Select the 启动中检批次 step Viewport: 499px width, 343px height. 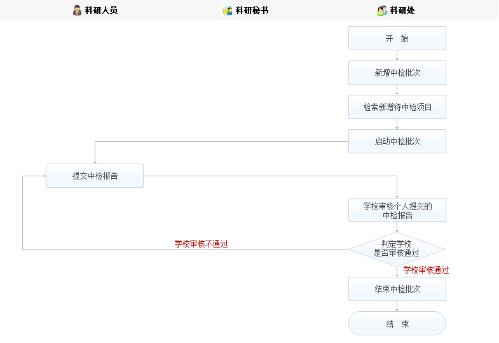coord(397,141)
